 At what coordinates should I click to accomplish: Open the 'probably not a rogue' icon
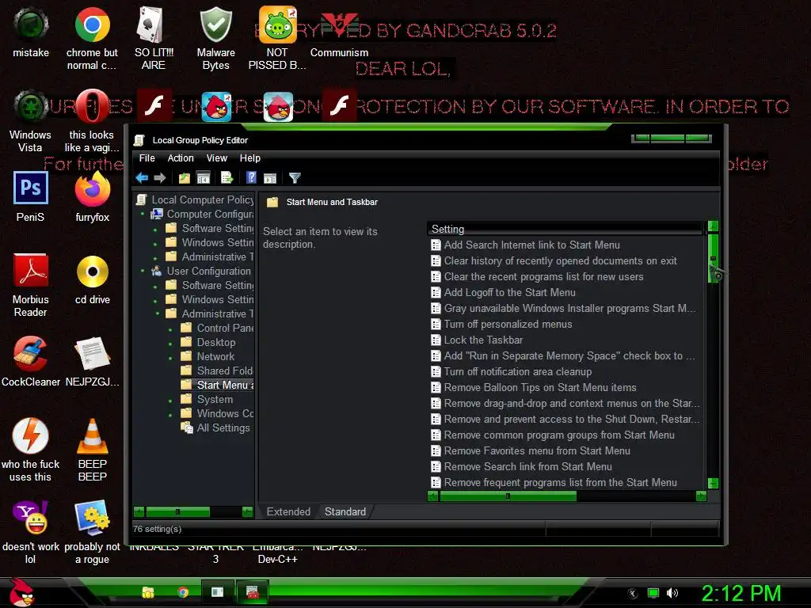tap(93, 533)
